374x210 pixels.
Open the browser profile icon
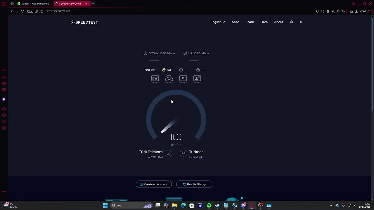tap(351, 11)
